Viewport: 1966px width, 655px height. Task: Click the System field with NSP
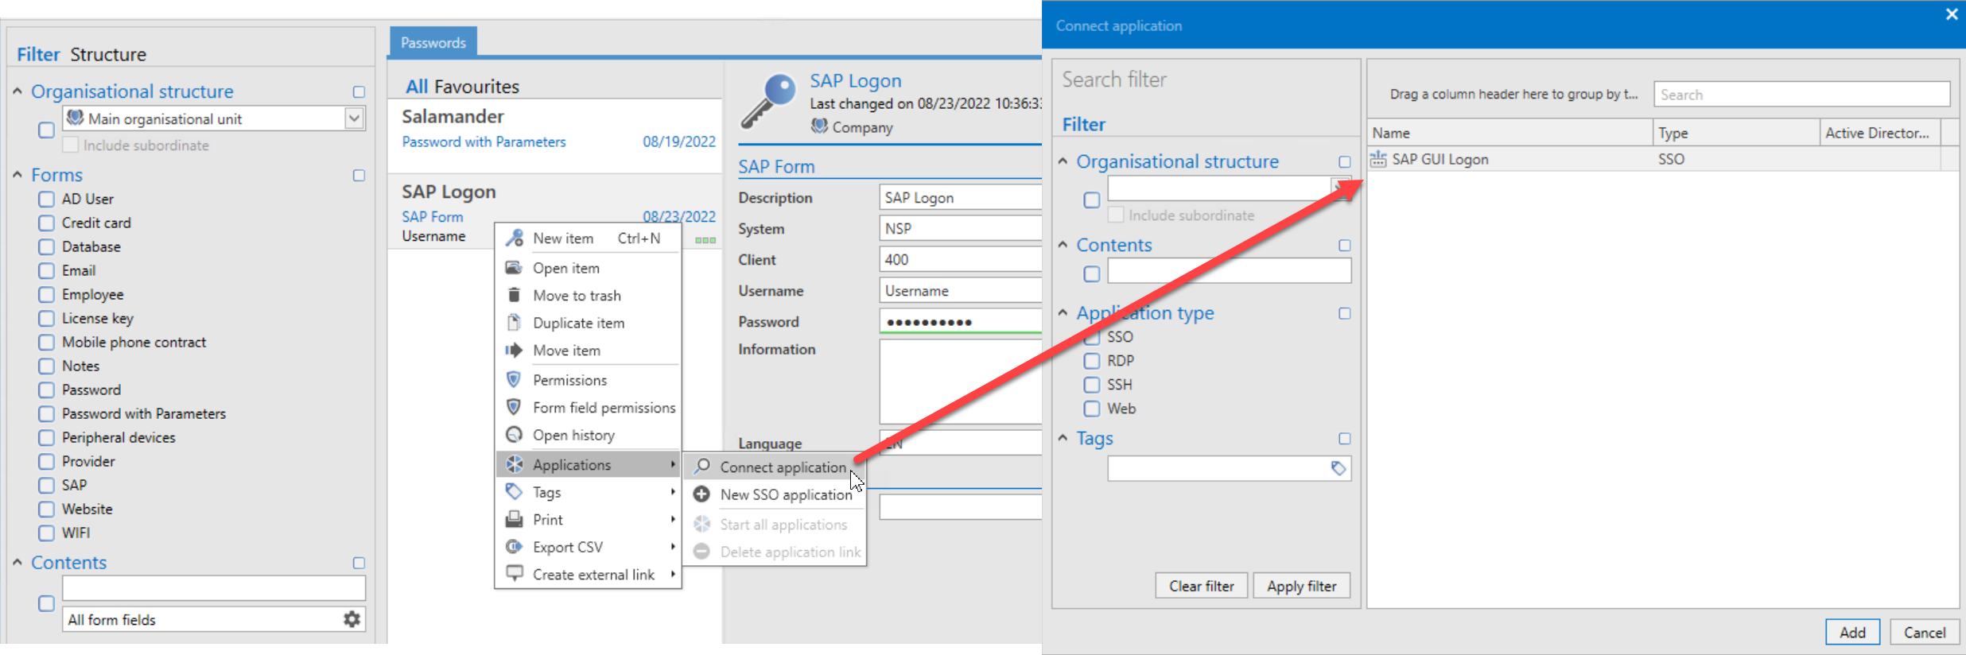coord(960,228)
